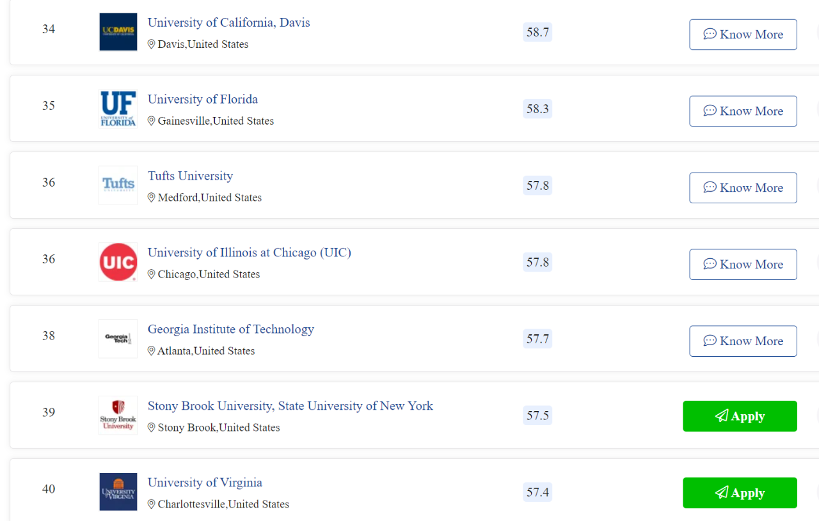The image size is (819, 521).
Task: Open the University of Florida link
Action: pyautogui.click(x=203, y=99)
